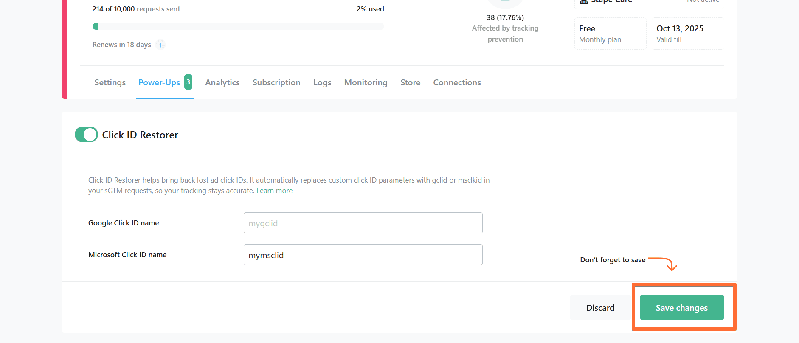Click the info icon beside Renews in 18 days
Viewport: 799px width, 343px height.
(160, 45)
